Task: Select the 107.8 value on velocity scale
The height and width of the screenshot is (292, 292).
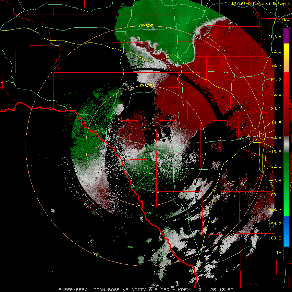Action: 275,36
